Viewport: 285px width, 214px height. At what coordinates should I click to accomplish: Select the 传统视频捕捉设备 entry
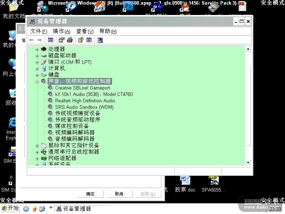(x=78, y=113)
